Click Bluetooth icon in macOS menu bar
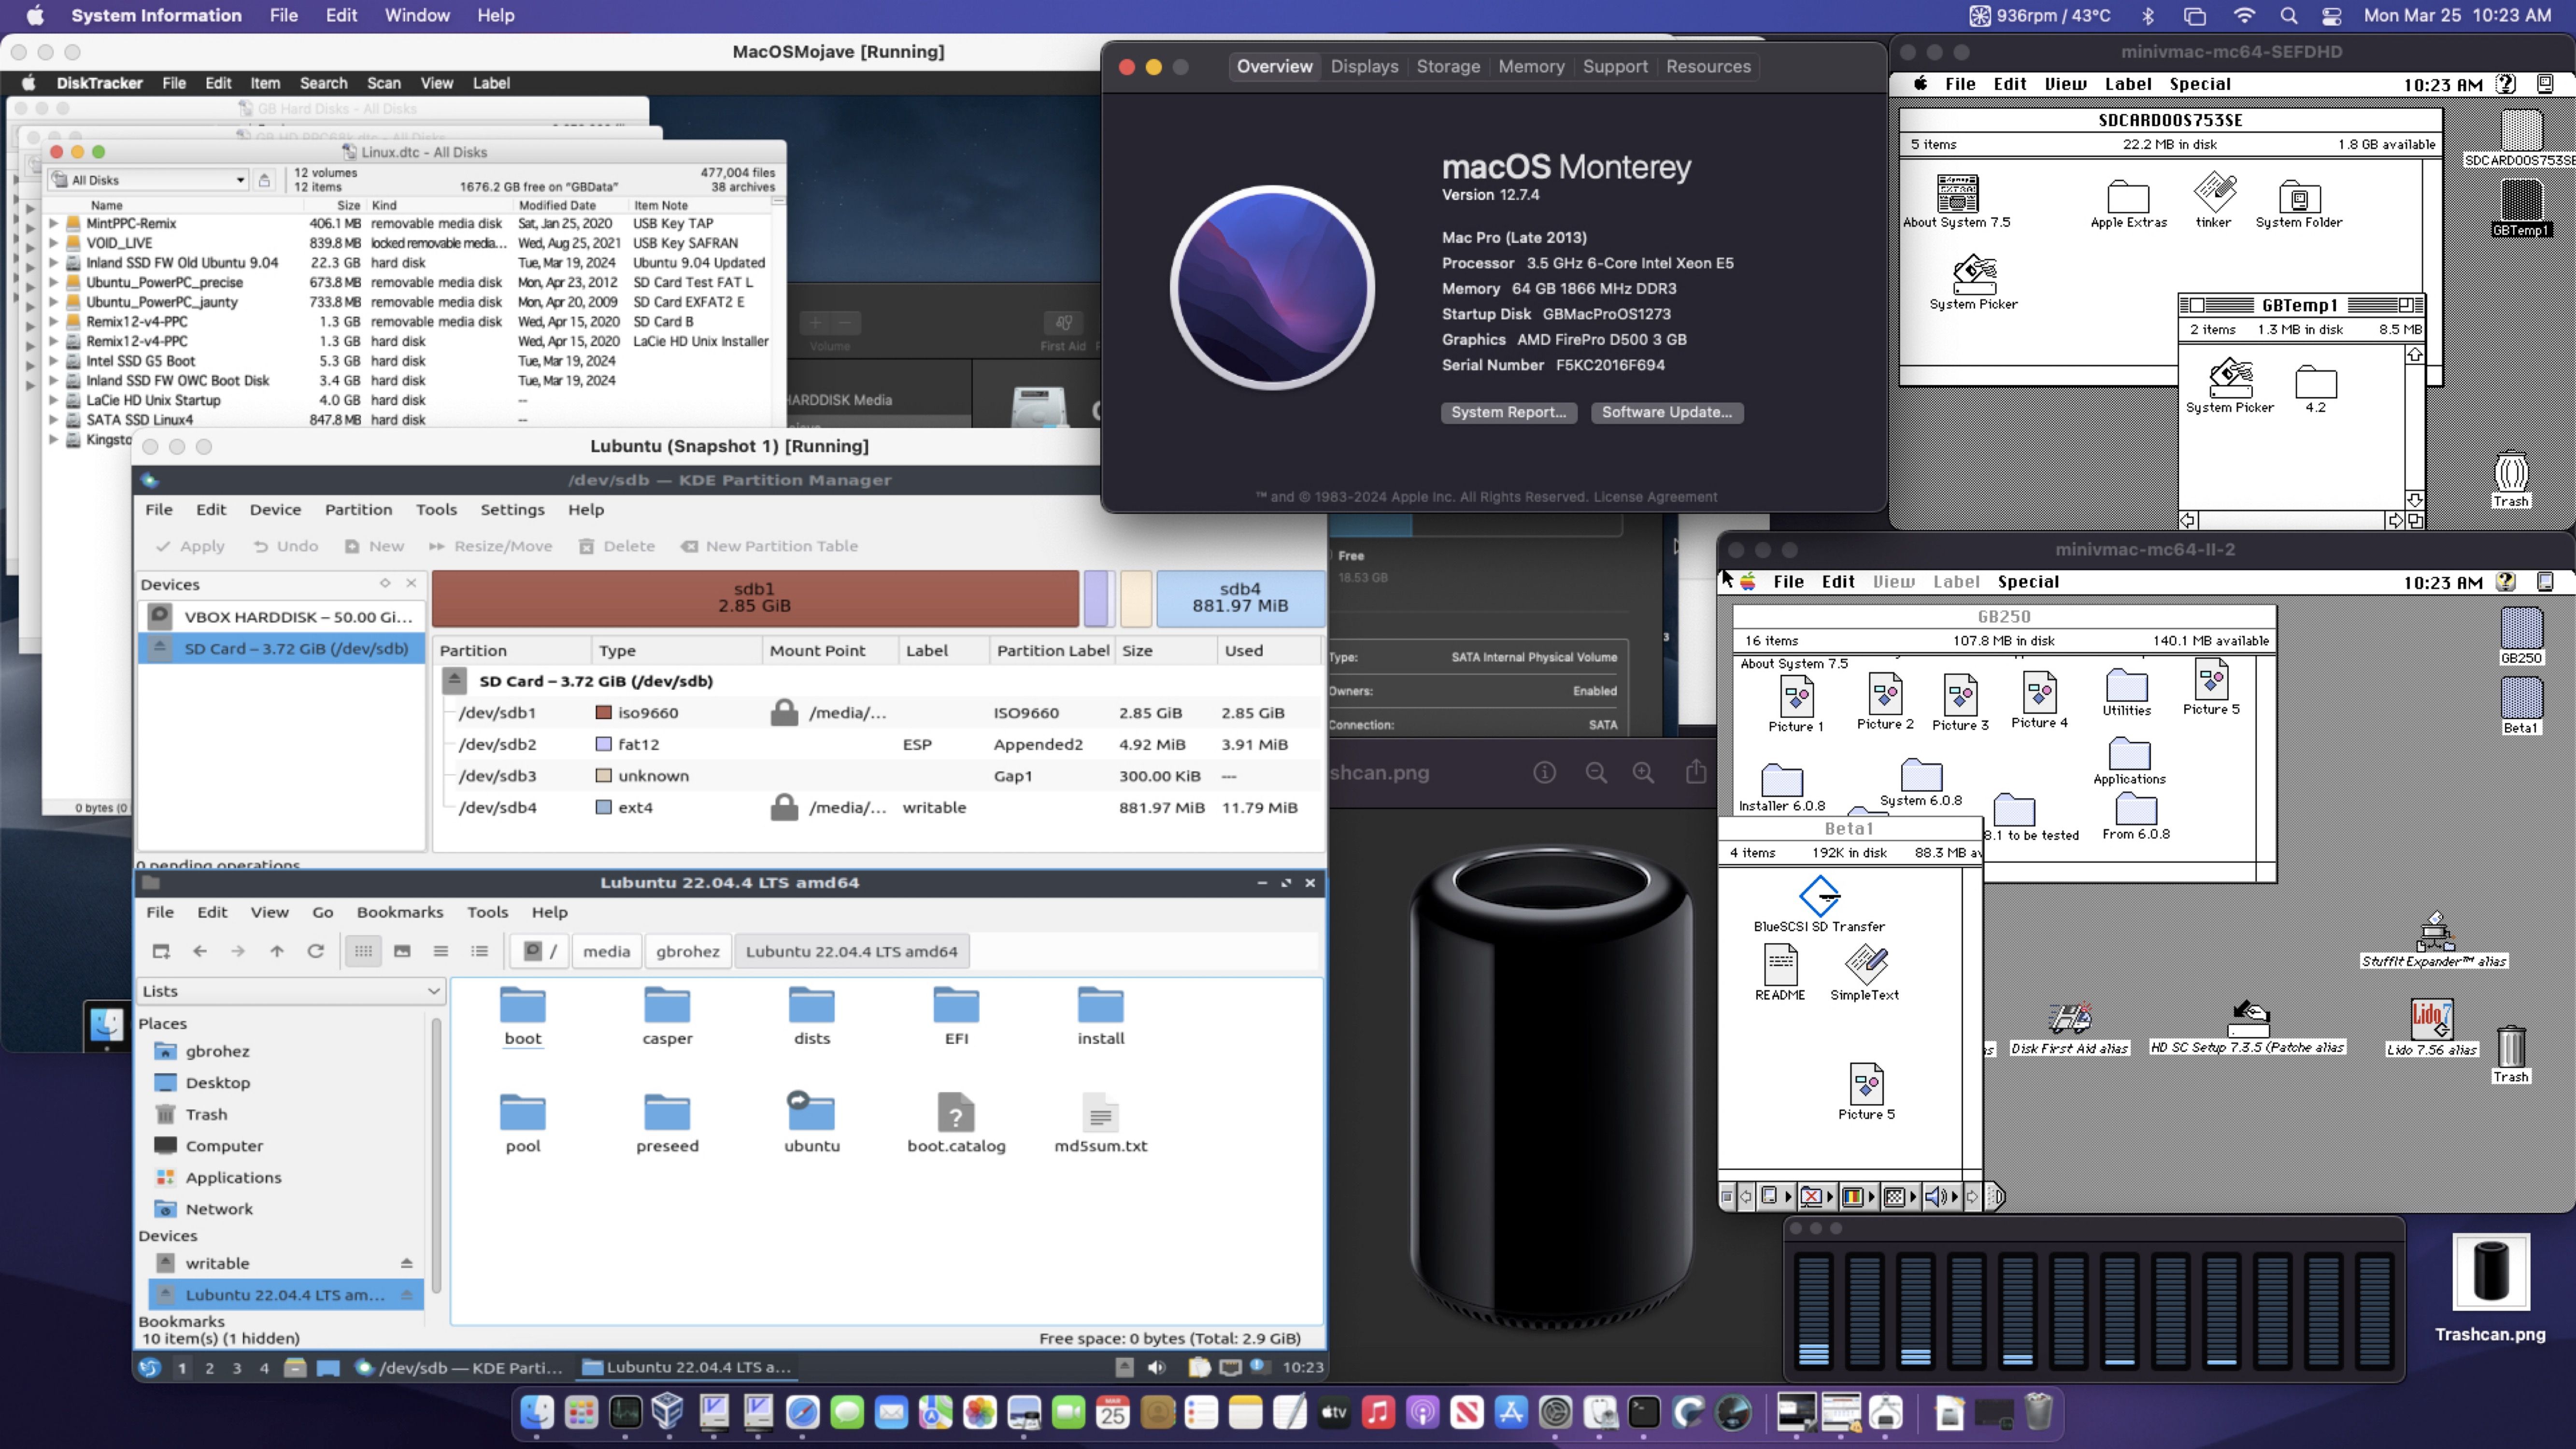The image size is (2576, 1449). (x=2147, y=16)
